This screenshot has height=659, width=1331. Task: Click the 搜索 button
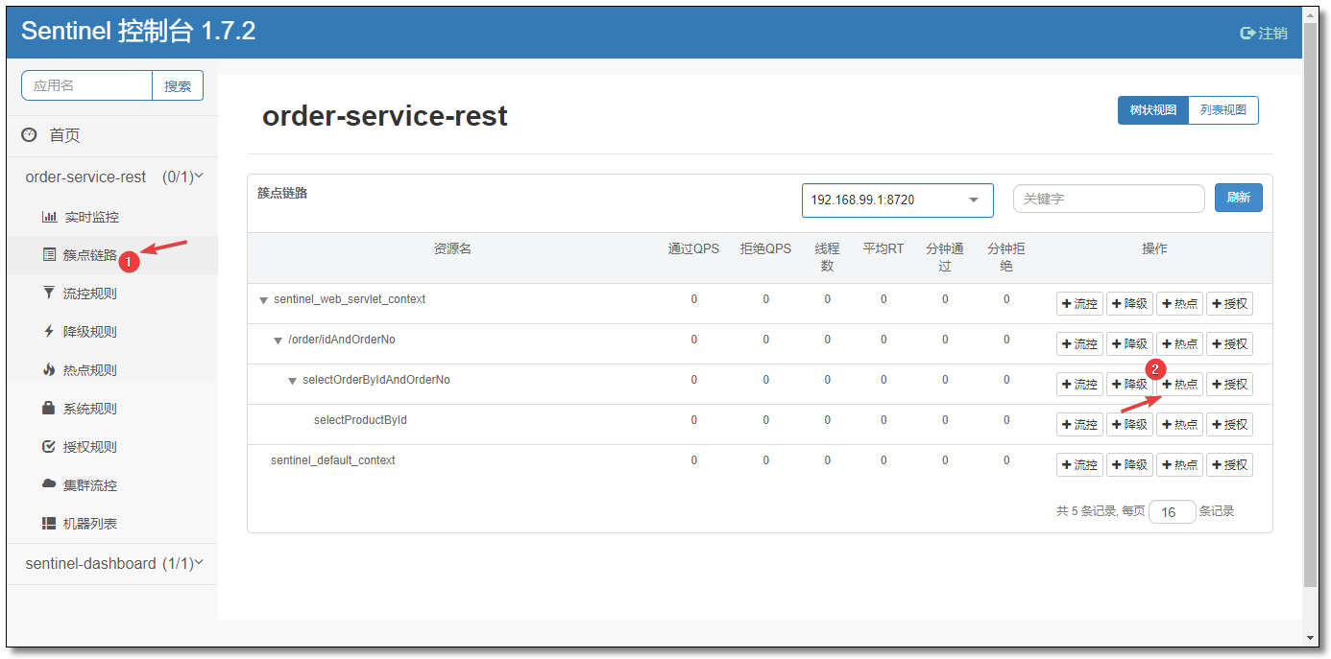(178, 85)
